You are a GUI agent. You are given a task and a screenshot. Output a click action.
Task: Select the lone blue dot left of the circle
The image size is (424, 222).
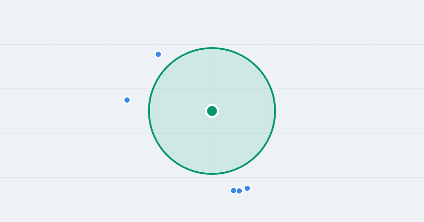pos(127,100)
